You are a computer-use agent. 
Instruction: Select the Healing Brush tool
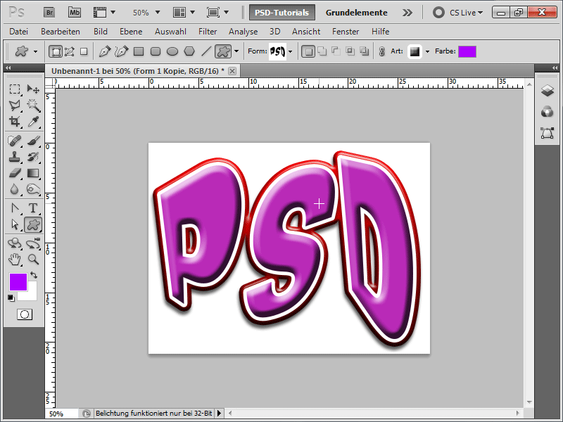click(x=15, y=140)
